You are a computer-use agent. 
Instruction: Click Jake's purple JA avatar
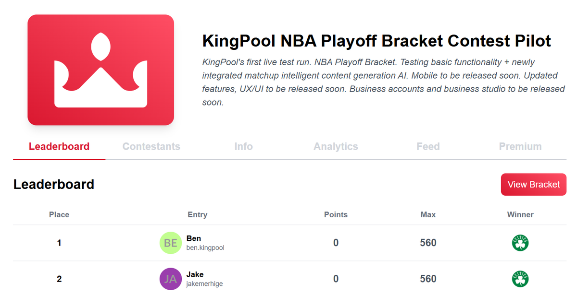coord(170,279)
